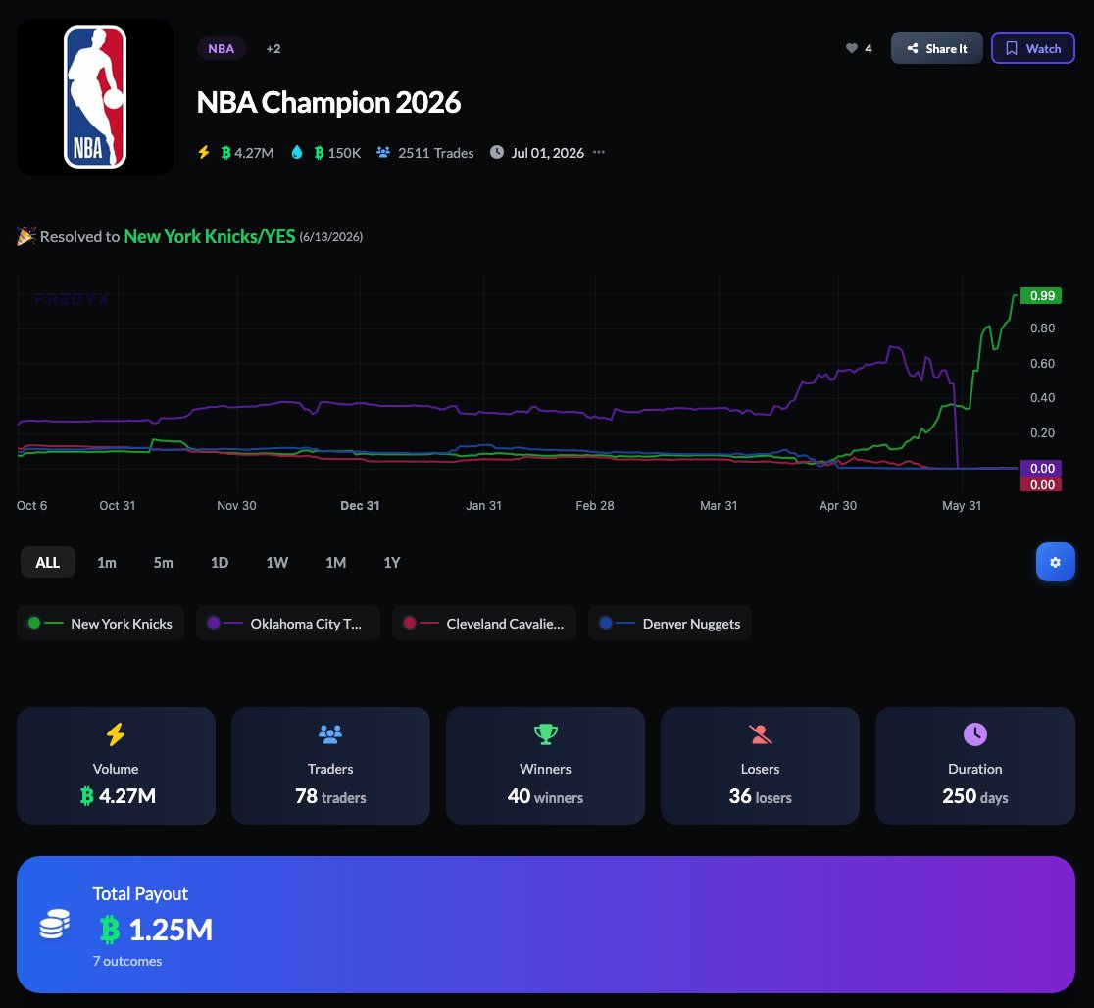Click the Total Payout bitcoin symbol
This screenshot has height=1008, width=1094.
click(110, 930)
